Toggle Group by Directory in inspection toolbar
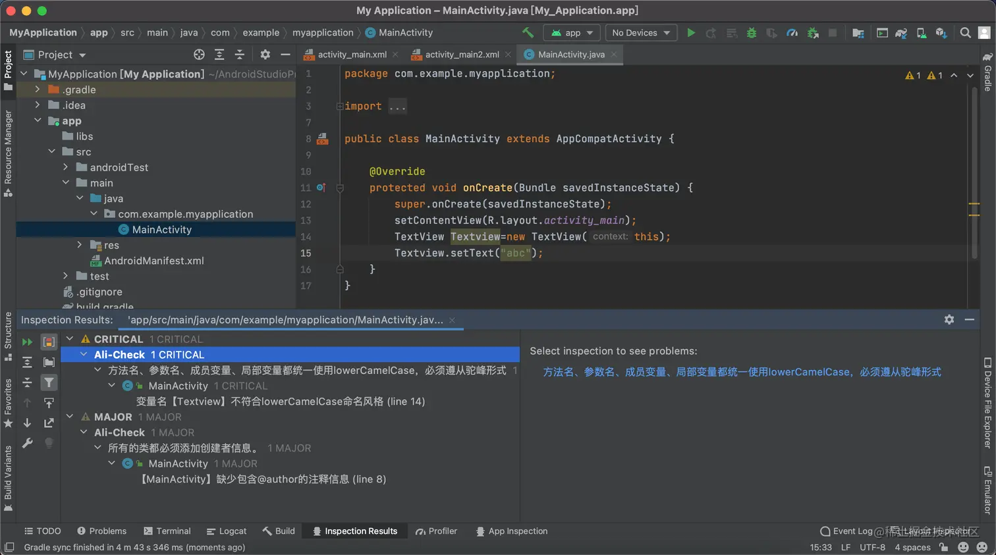 tap(49, 362)
